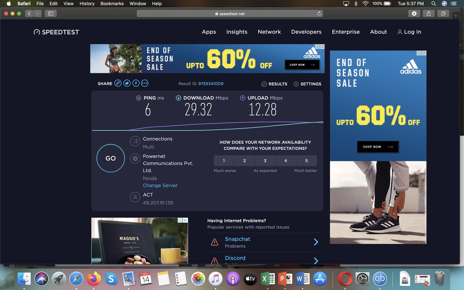Viewport: 464px width, 290px height.
Task: Click the Maggie's bakery ad image
Action: tap(140, 241)
